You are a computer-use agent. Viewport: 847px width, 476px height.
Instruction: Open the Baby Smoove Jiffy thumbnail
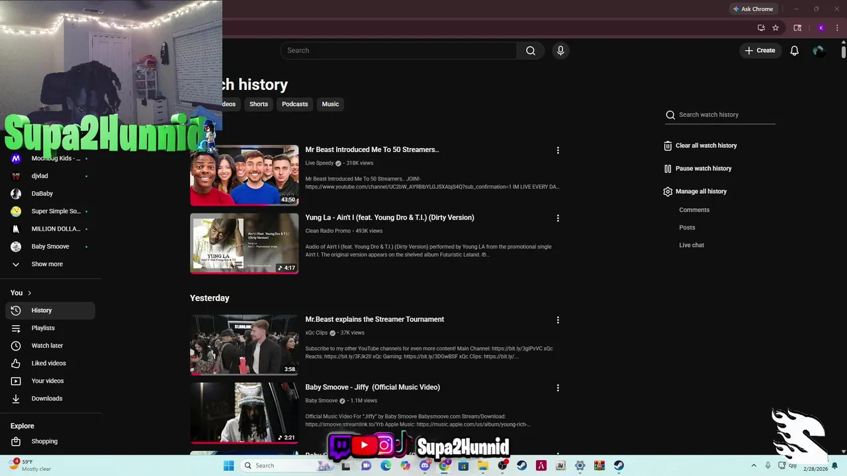click(x=244, y=413)
